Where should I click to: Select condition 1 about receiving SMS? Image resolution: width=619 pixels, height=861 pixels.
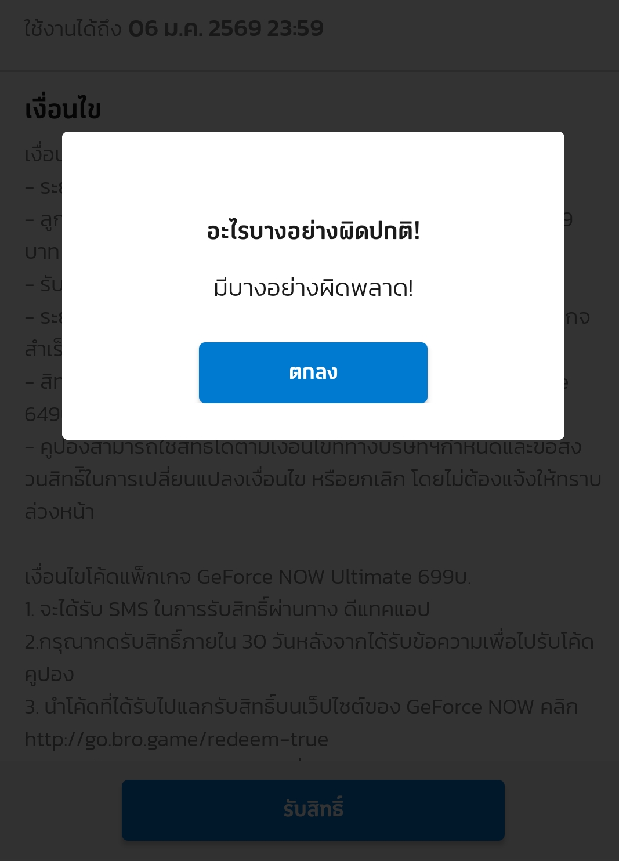pyautogui.click(x=227, y=609)
